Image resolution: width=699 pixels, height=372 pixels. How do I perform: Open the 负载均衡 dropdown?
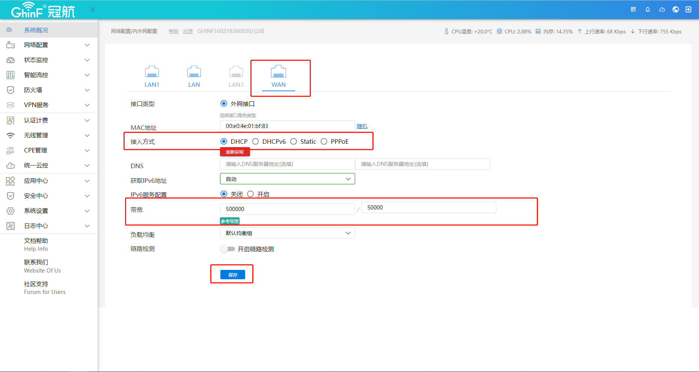coord(287,233)
